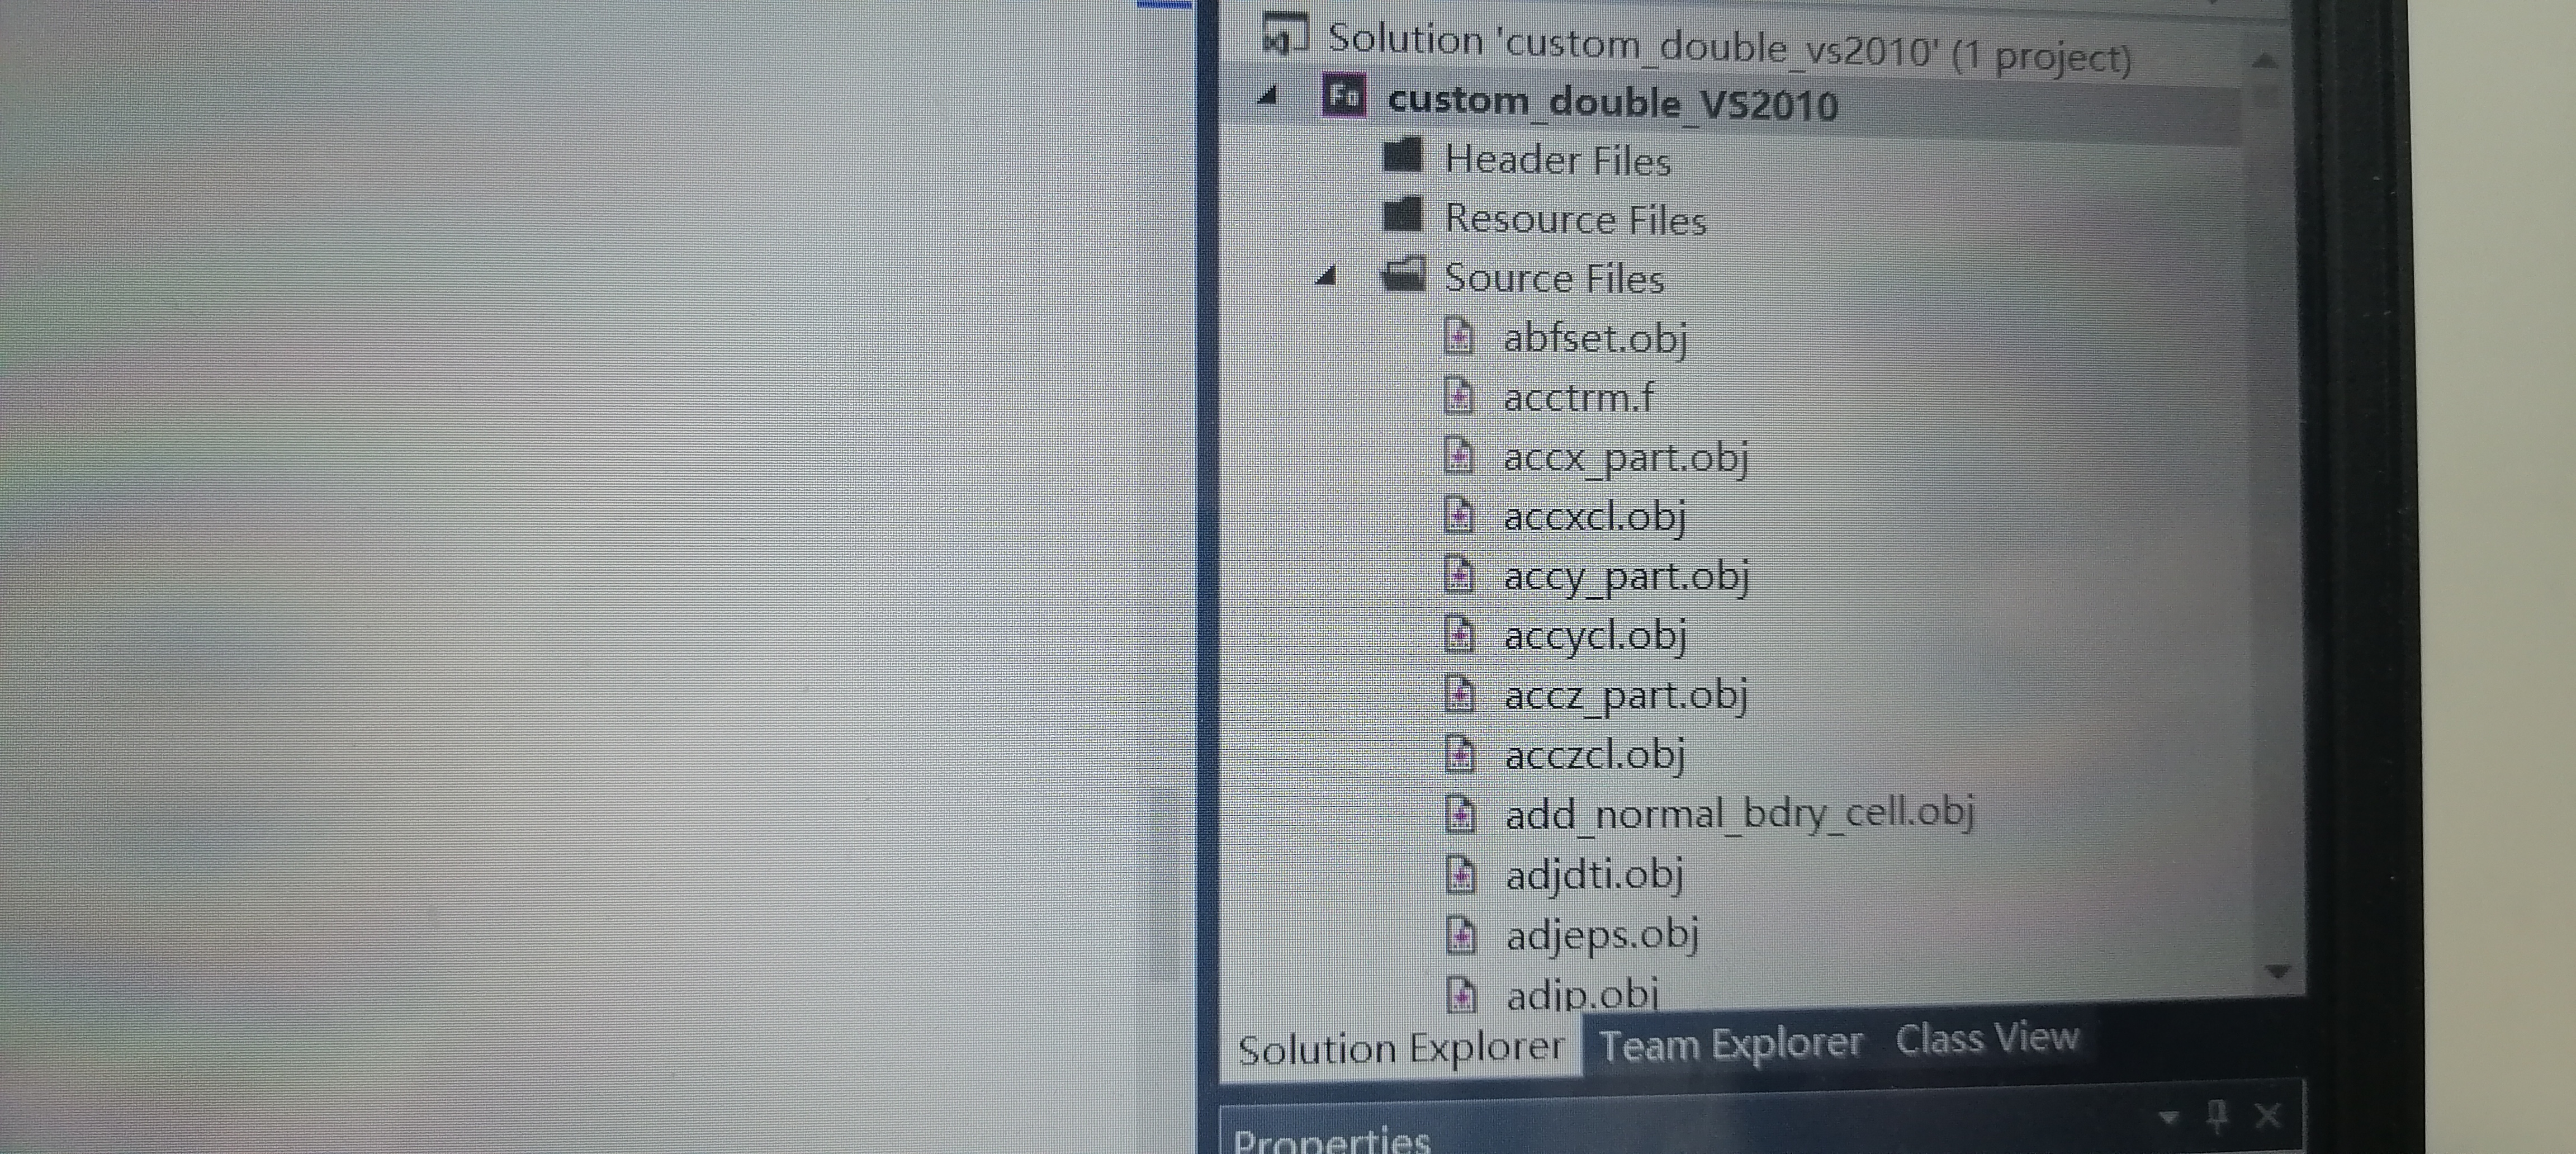Image resolution: width=2576 pixels, height=1154 pixels.
Task: Switch to the Team Explorer tab
Action: click(1731, 1044)
